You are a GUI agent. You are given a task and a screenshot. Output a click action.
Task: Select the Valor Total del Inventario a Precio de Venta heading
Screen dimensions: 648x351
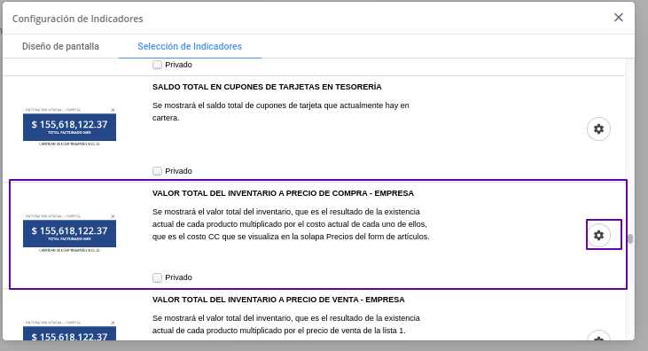tap(278, 300)
